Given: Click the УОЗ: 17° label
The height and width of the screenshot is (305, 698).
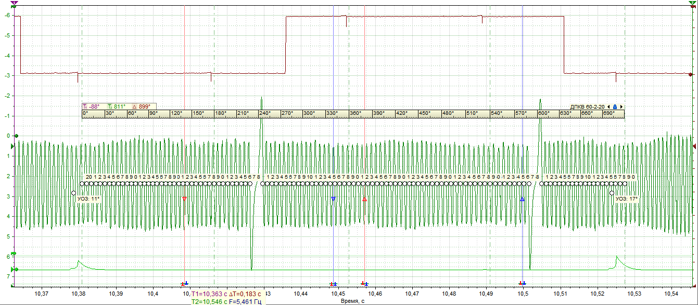Looking at the screenshot, I should (x=626, y=198).
